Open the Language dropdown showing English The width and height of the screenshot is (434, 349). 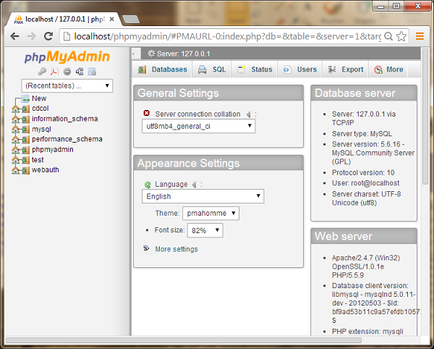tap(203, 196)
